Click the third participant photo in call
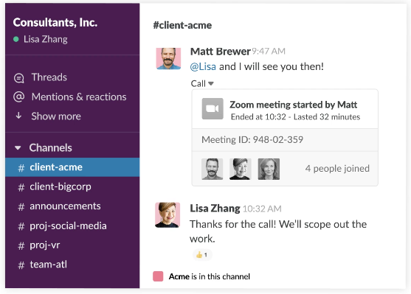This screenshot has height=294, width=411. click(x=269, y=169)
